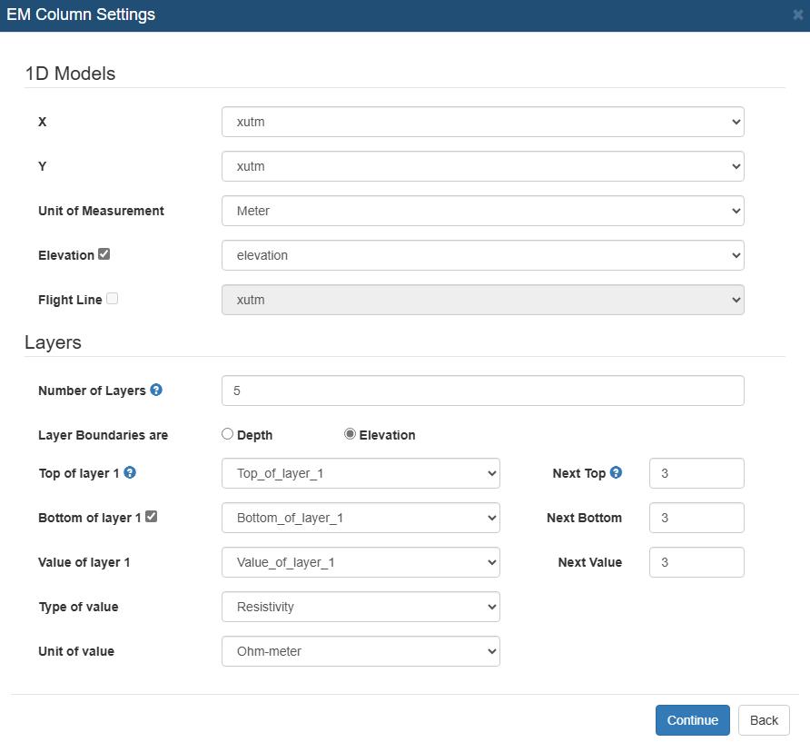Click help icon next to Number of Layers
The height and width of the screenshot is (752, 810).
156,390
